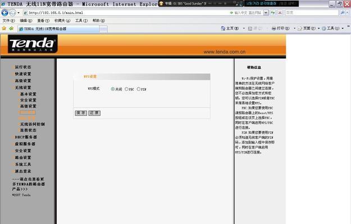
Task: Click the browser Back arrow button
Action: 4,13
